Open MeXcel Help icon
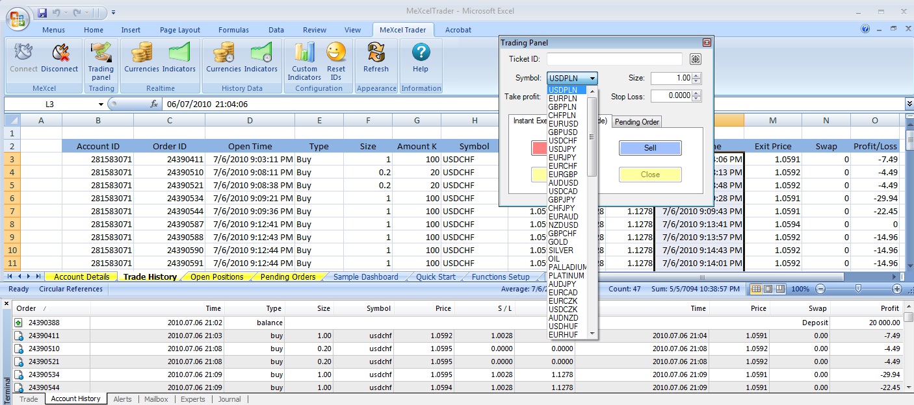Image resolution: width=914 pixels, height=405 pixels. tap(421, 52)
